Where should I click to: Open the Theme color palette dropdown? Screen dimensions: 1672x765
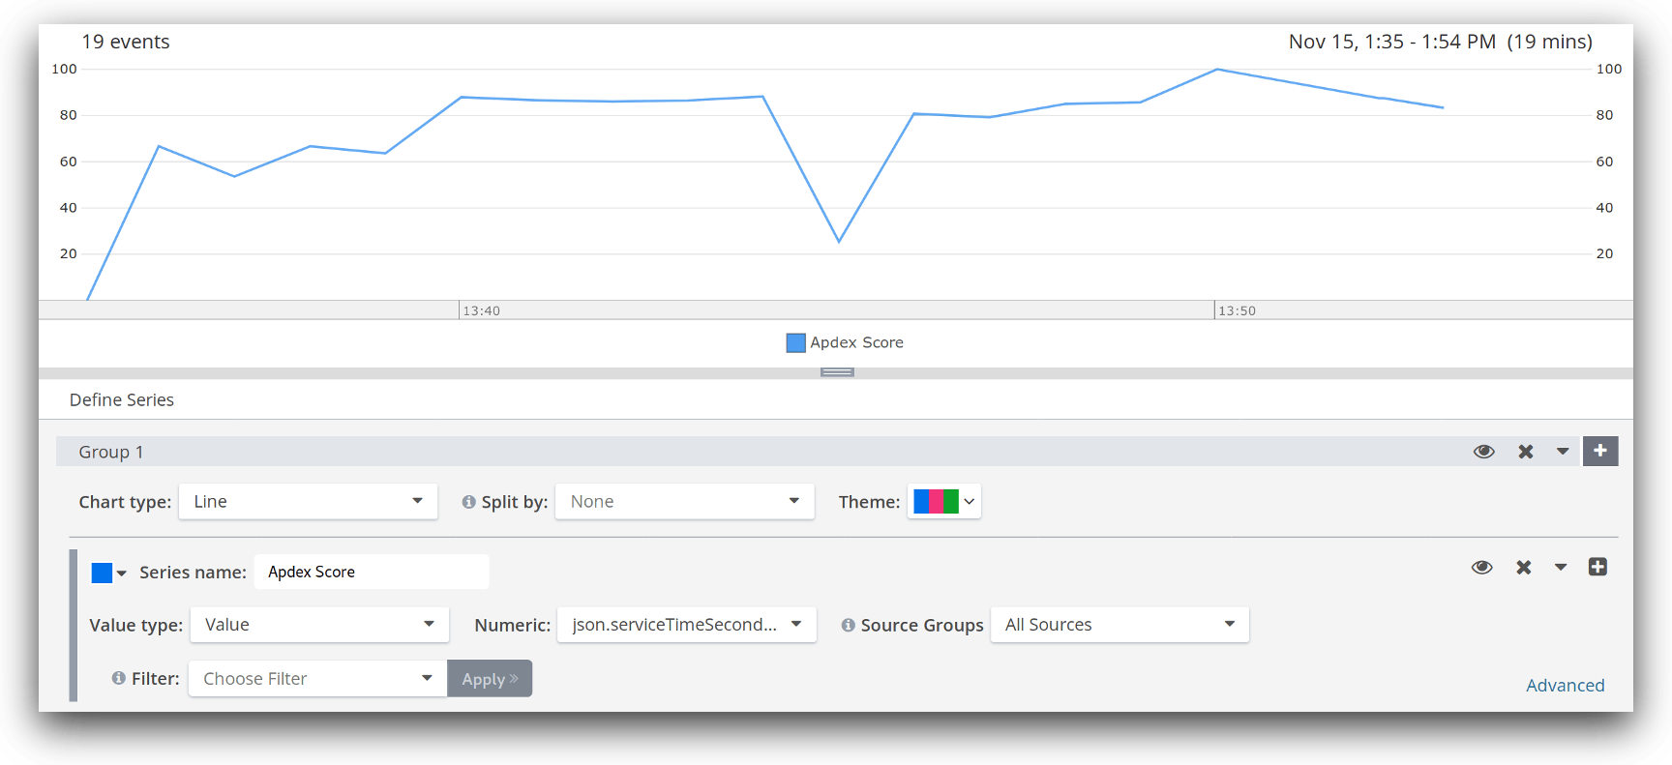pyautogui.click(x=944, y=502)
